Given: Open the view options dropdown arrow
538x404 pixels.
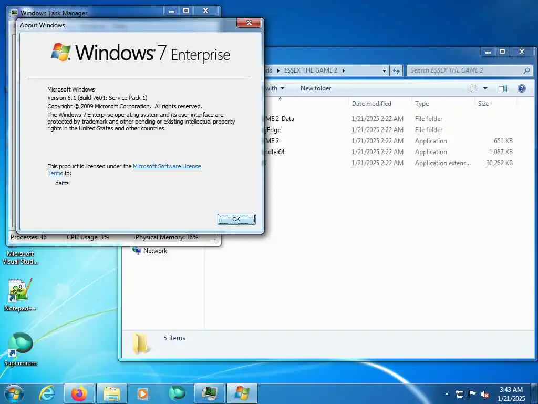Looking at the screenshot, I should click(485, 88).
